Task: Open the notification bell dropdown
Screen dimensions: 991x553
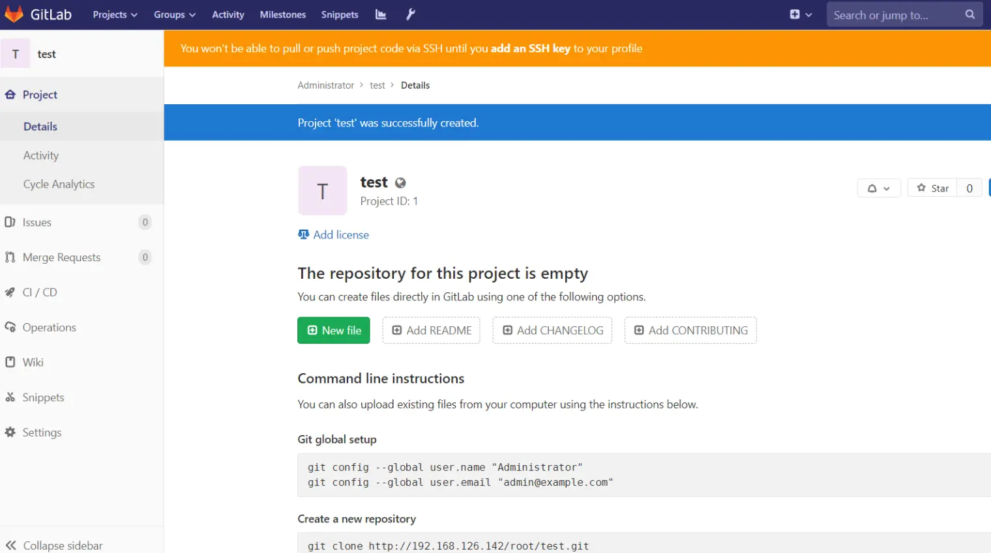Action: tap(878, 188)
